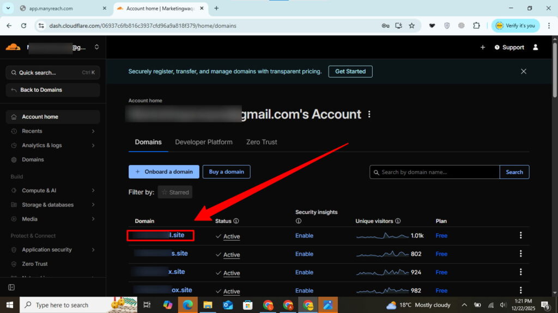This screenshot has width=558, height=313.
Task: Open the Status column info icon
Action: click(236, 221)
